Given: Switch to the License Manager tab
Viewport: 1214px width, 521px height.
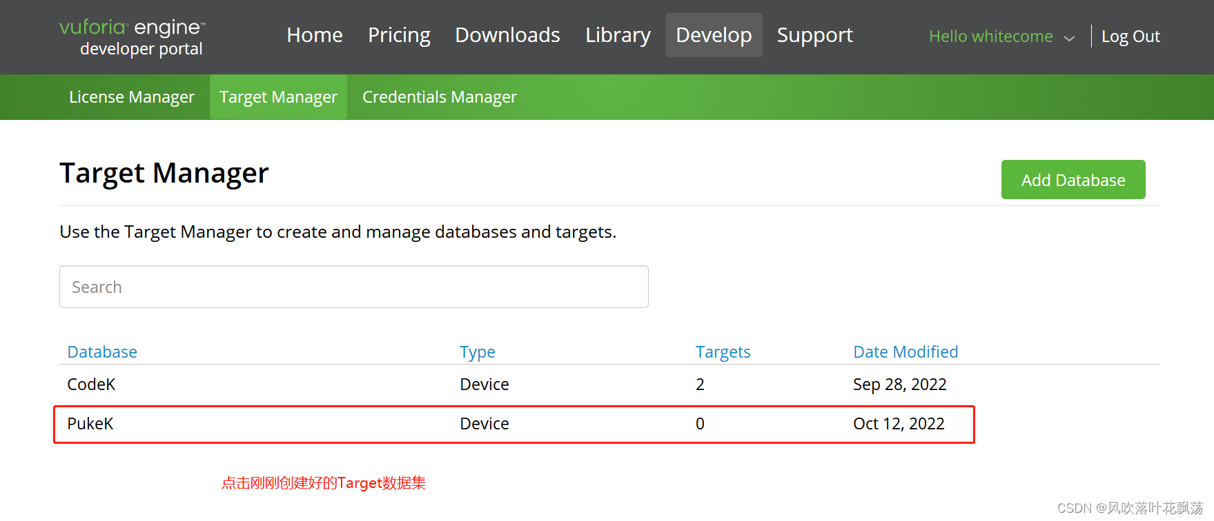Looking at the screenshot, I should [x=132, y=97].
